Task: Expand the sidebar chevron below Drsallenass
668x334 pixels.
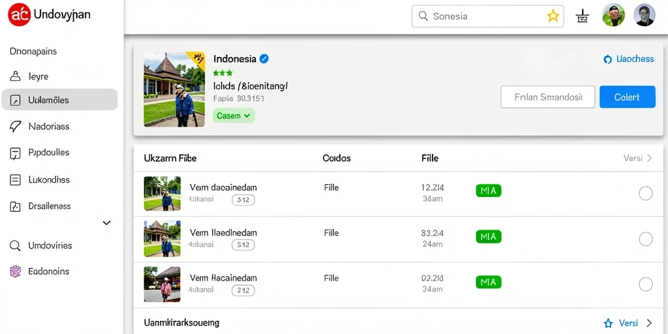Action: [107, 223]
